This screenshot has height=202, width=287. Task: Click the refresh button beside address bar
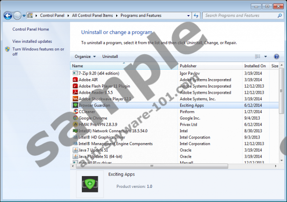pyautogui.click(x=196, y=16)
